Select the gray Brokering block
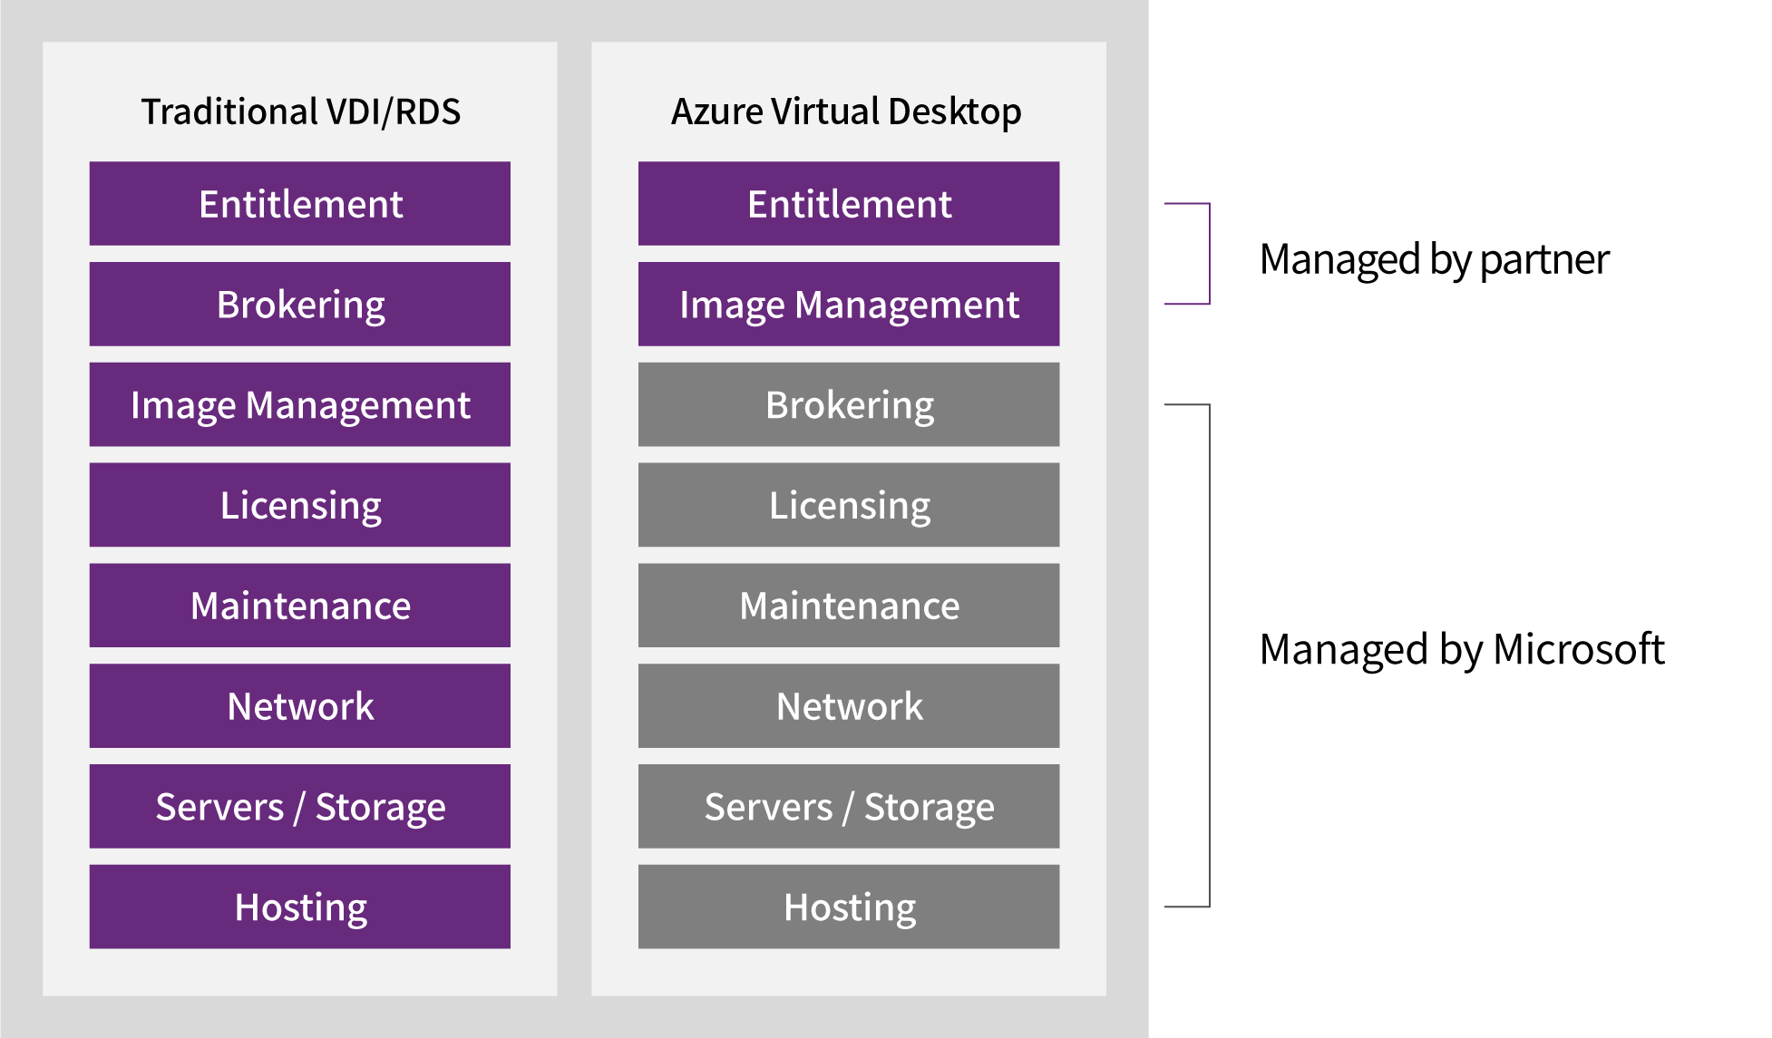 click(x=849, y=405)
